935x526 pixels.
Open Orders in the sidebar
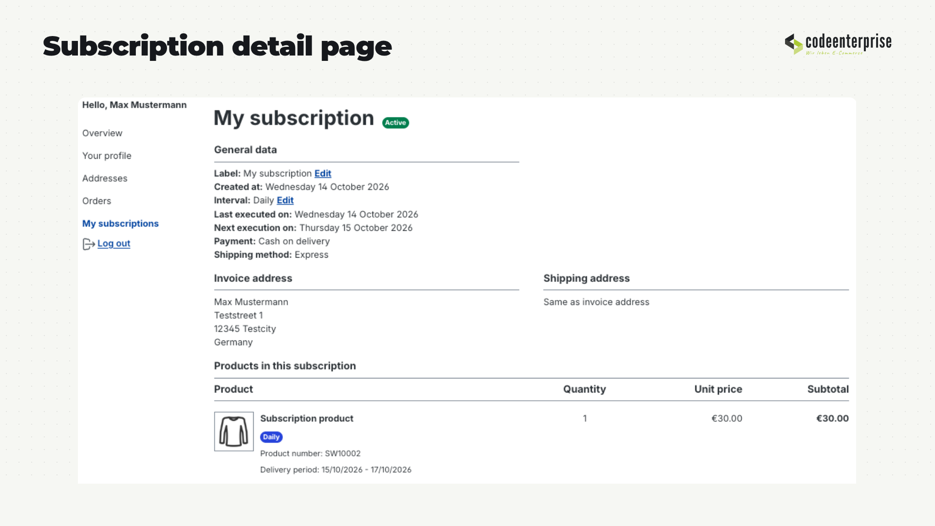pos(96,201)
